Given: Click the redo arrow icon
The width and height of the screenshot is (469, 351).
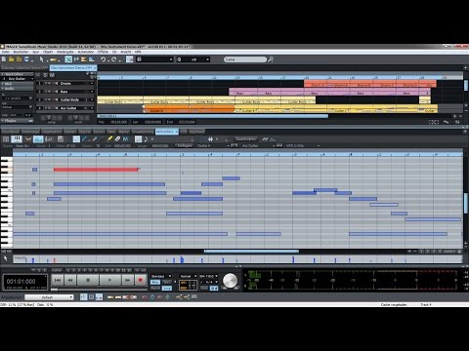Looking at the screenshot, I should point(113,59).
